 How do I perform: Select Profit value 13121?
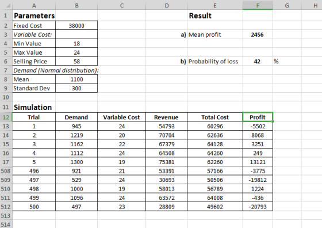point(258,162)
